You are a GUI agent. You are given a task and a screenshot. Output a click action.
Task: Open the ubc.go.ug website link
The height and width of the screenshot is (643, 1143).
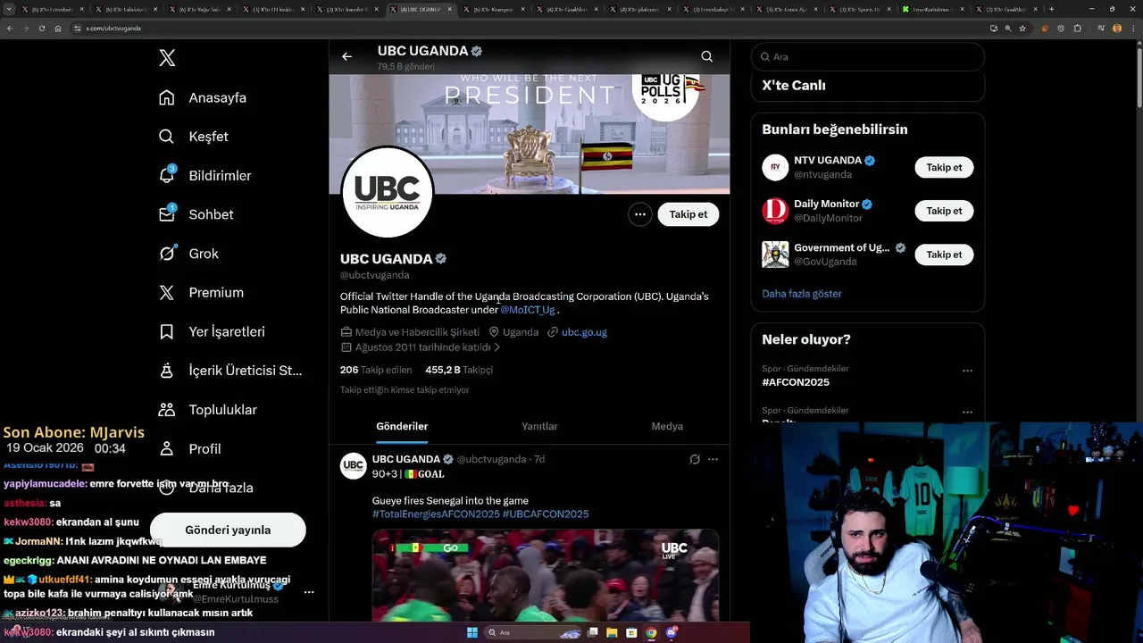(x=584, y=332)
